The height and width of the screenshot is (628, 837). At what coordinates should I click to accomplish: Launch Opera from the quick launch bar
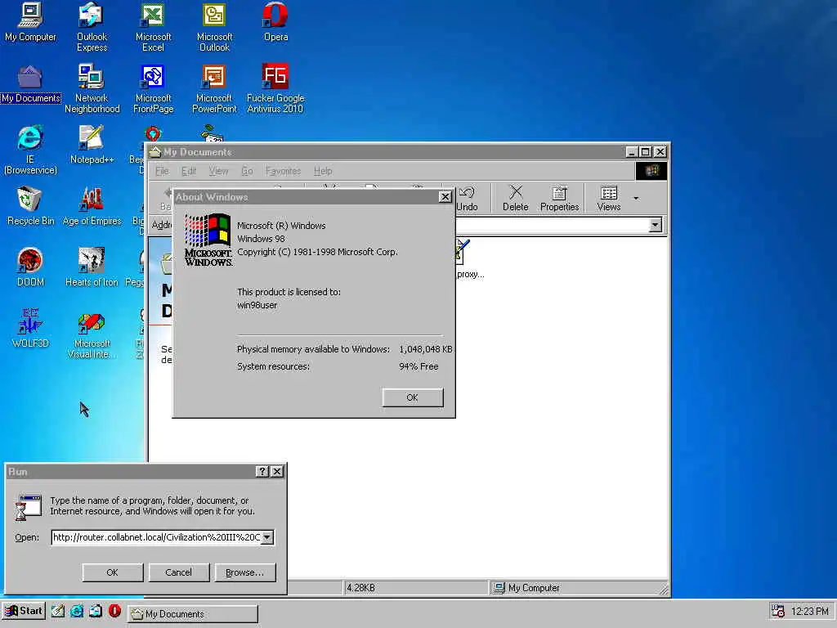pyautogui.click(x=114, y=612)
